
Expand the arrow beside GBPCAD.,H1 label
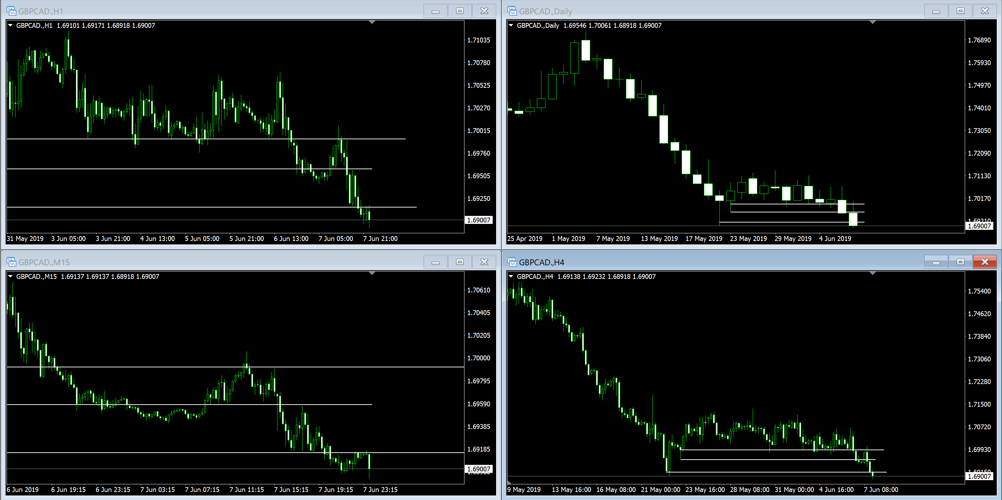(x=10, y=25)
